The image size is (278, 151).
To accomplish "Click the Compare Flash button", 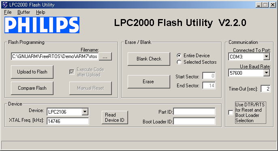I will [32, 88].
